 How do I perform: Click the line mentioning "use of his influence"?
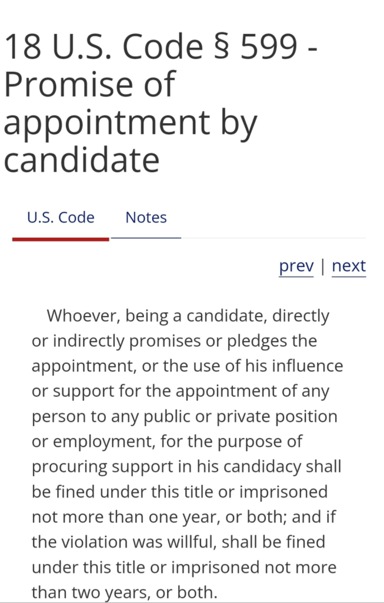point(187,366)
